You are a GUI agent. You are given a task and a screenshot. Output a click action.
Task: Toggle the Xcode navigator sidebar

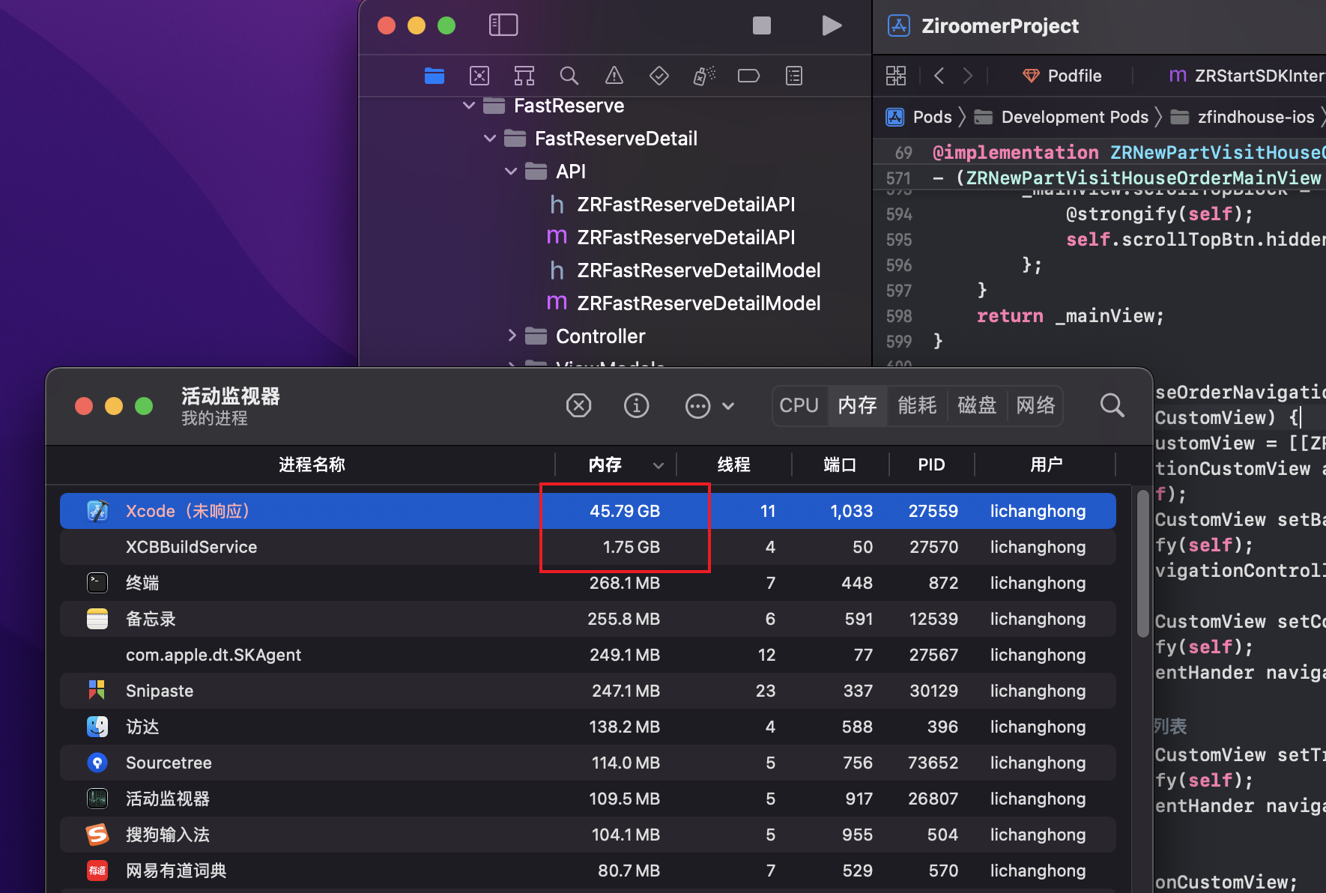pyautogui.click(x=503, y=25)
